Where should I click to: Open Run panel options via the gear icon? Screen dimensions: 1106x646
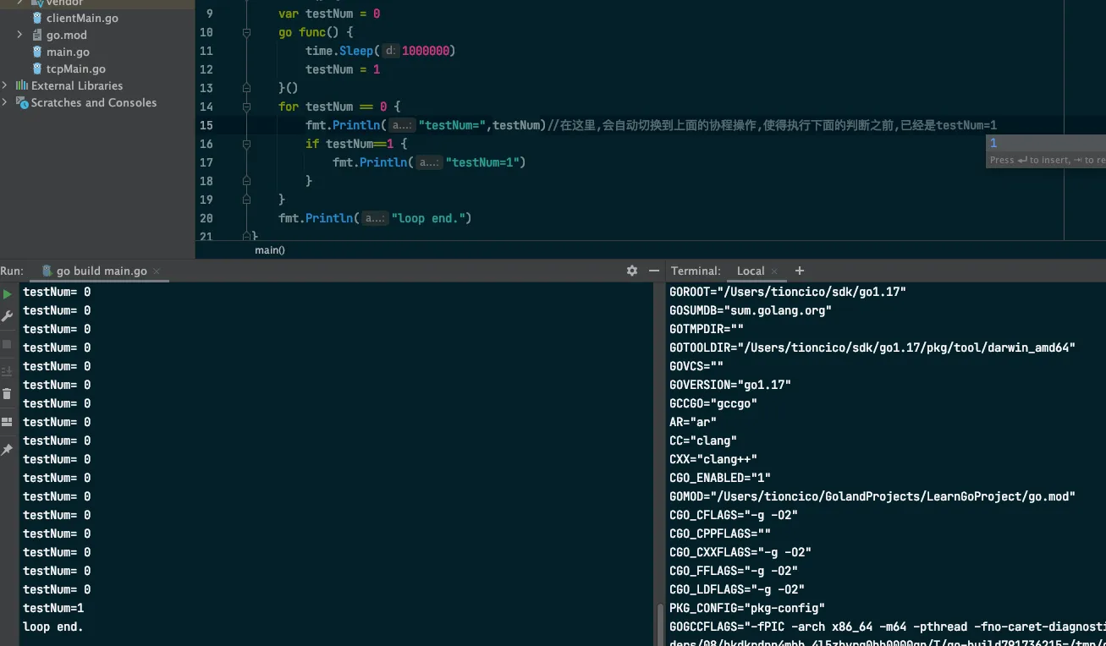(632, 271)
